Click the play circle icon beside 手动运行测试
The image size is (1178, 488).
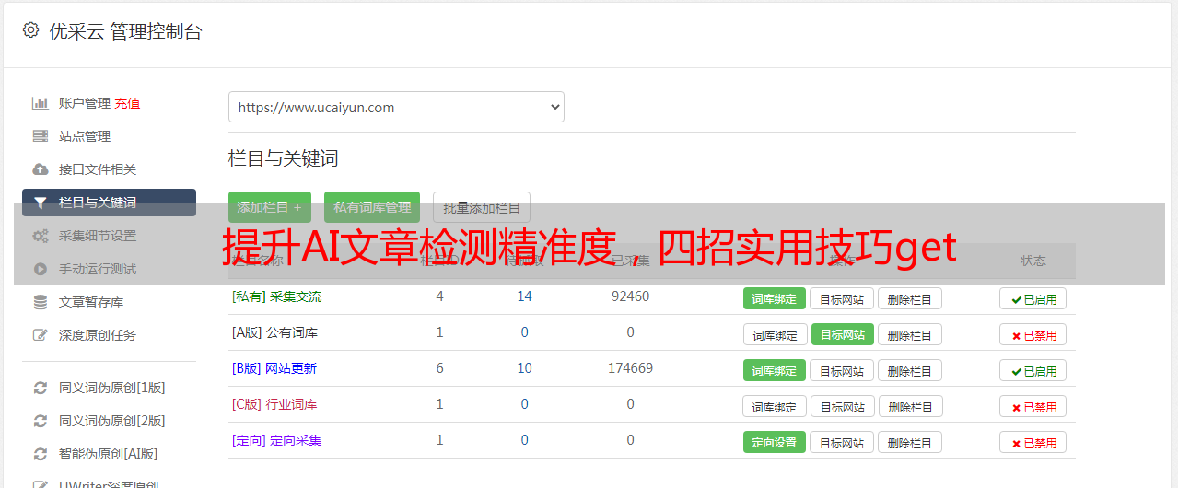click(40, 269)
